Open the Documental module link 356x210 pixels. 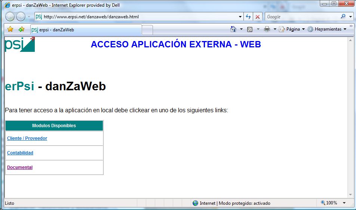coord(20,167)
